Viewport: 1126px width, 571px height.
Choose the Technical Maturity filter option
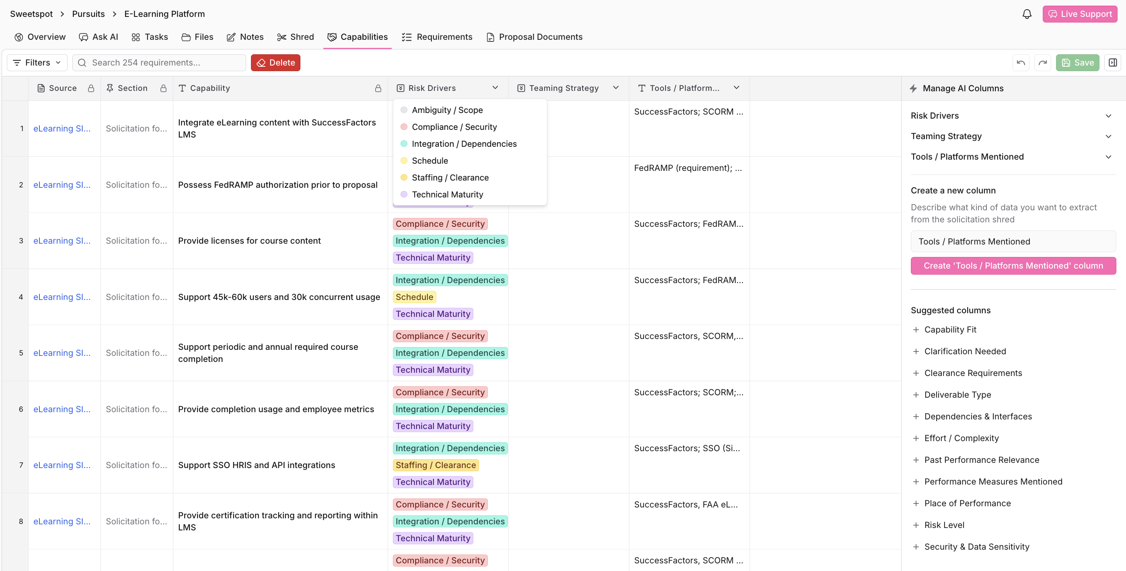[447, 195]
